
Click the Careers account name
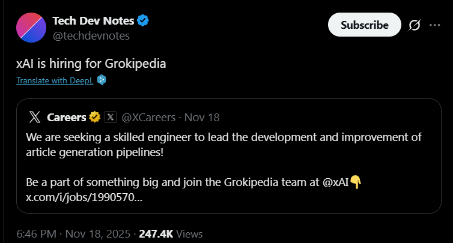pyautogui.click(x=66, y=116)
